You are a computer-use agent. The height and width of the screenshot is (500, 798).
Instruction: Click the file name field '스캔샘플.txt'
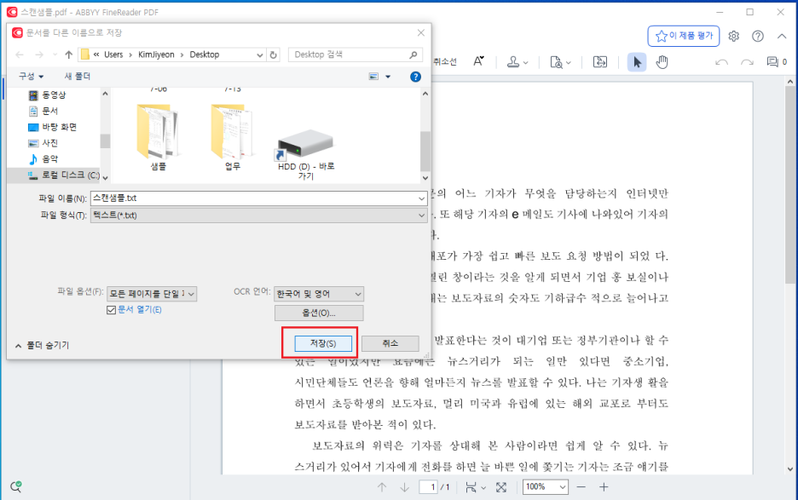(258, 198)
